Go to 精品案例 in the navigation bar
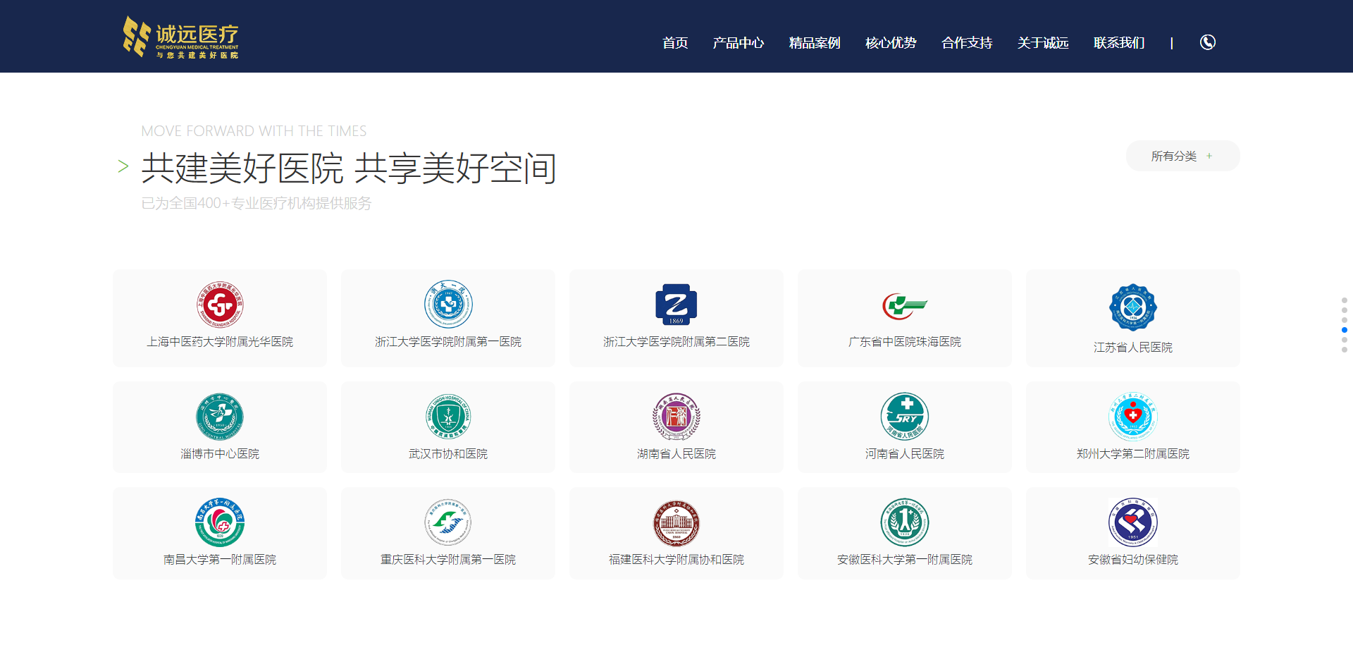The height and width of the screenshot is (650, 1353). pos(814,43)
